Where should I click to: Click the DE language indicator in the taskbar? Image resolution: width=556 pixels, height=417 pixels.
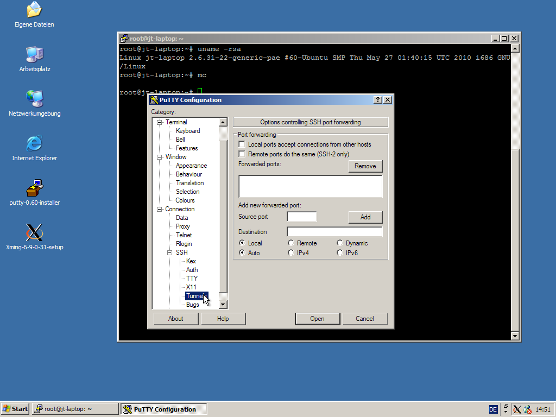(x=493, y=409)
